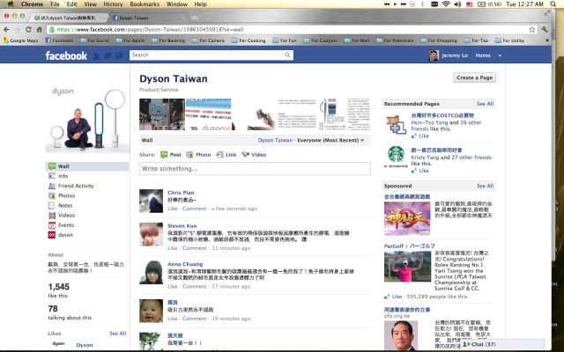Open the For Shopping bookmarks folder

click(x=439, y=40)
